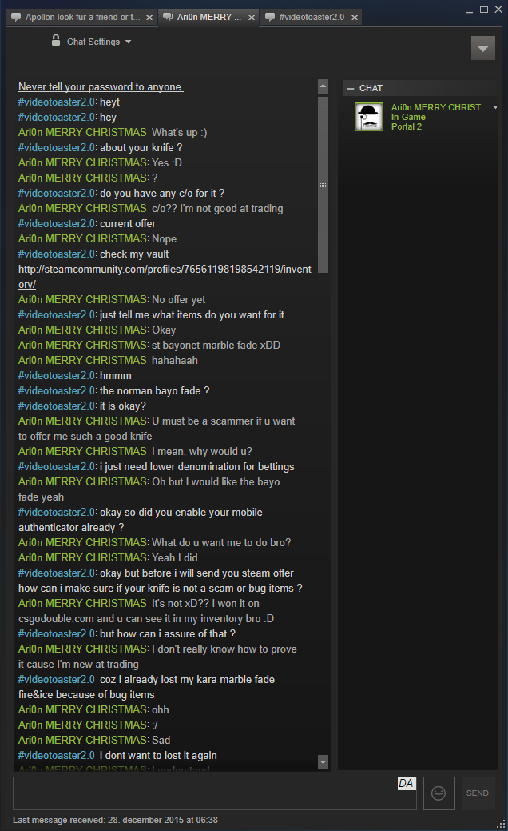Switch to the #videotoaster2.0 tab
This screenshot has width=508, height=831.
click(312, 17)
